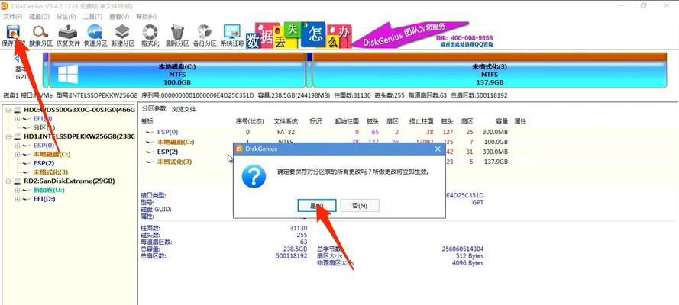Click the 起始柱面 column header
Screen dimensions: 679x305
pyautogui.click(x=348, y=121)
